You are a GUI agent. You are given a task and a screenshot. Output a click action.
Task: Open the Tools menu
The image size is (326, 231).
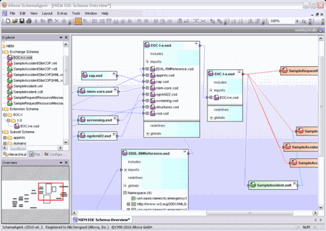pyautogui.click(x=76, y=14)
